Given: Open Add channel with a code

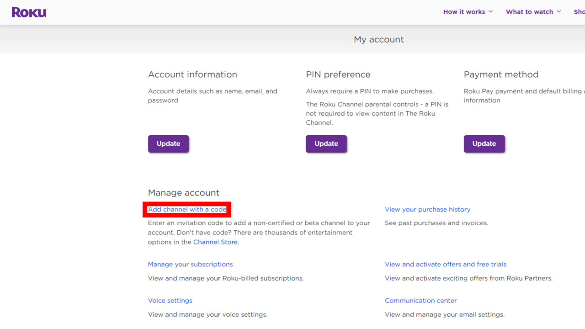Looking at the screenshot, I should coord(187,209).
